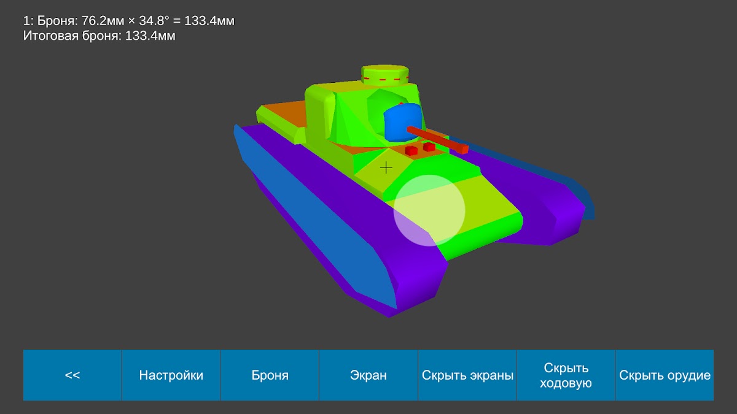Toggle Скрыть орудие to hide the gun
Screen dimensions: 737x414
point(665,375)
